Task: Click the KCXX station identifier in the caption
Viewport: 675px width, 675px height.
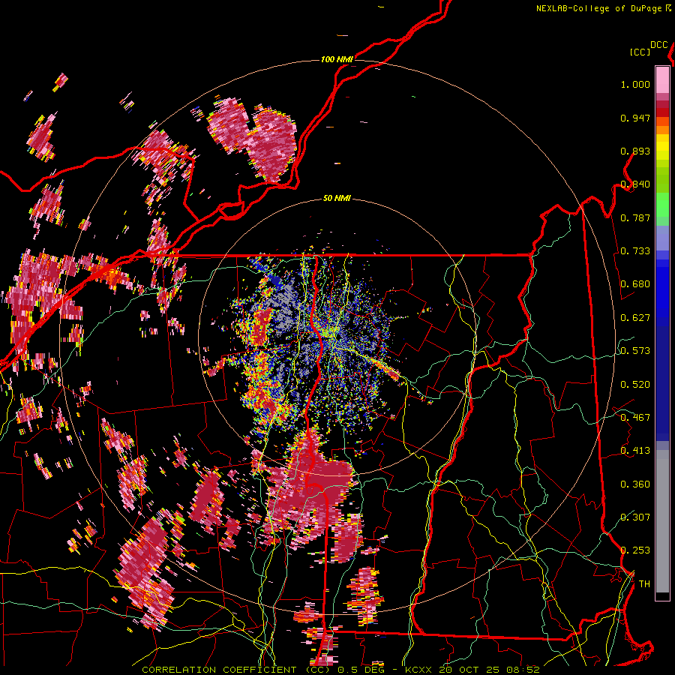Action: coord(418,670)
